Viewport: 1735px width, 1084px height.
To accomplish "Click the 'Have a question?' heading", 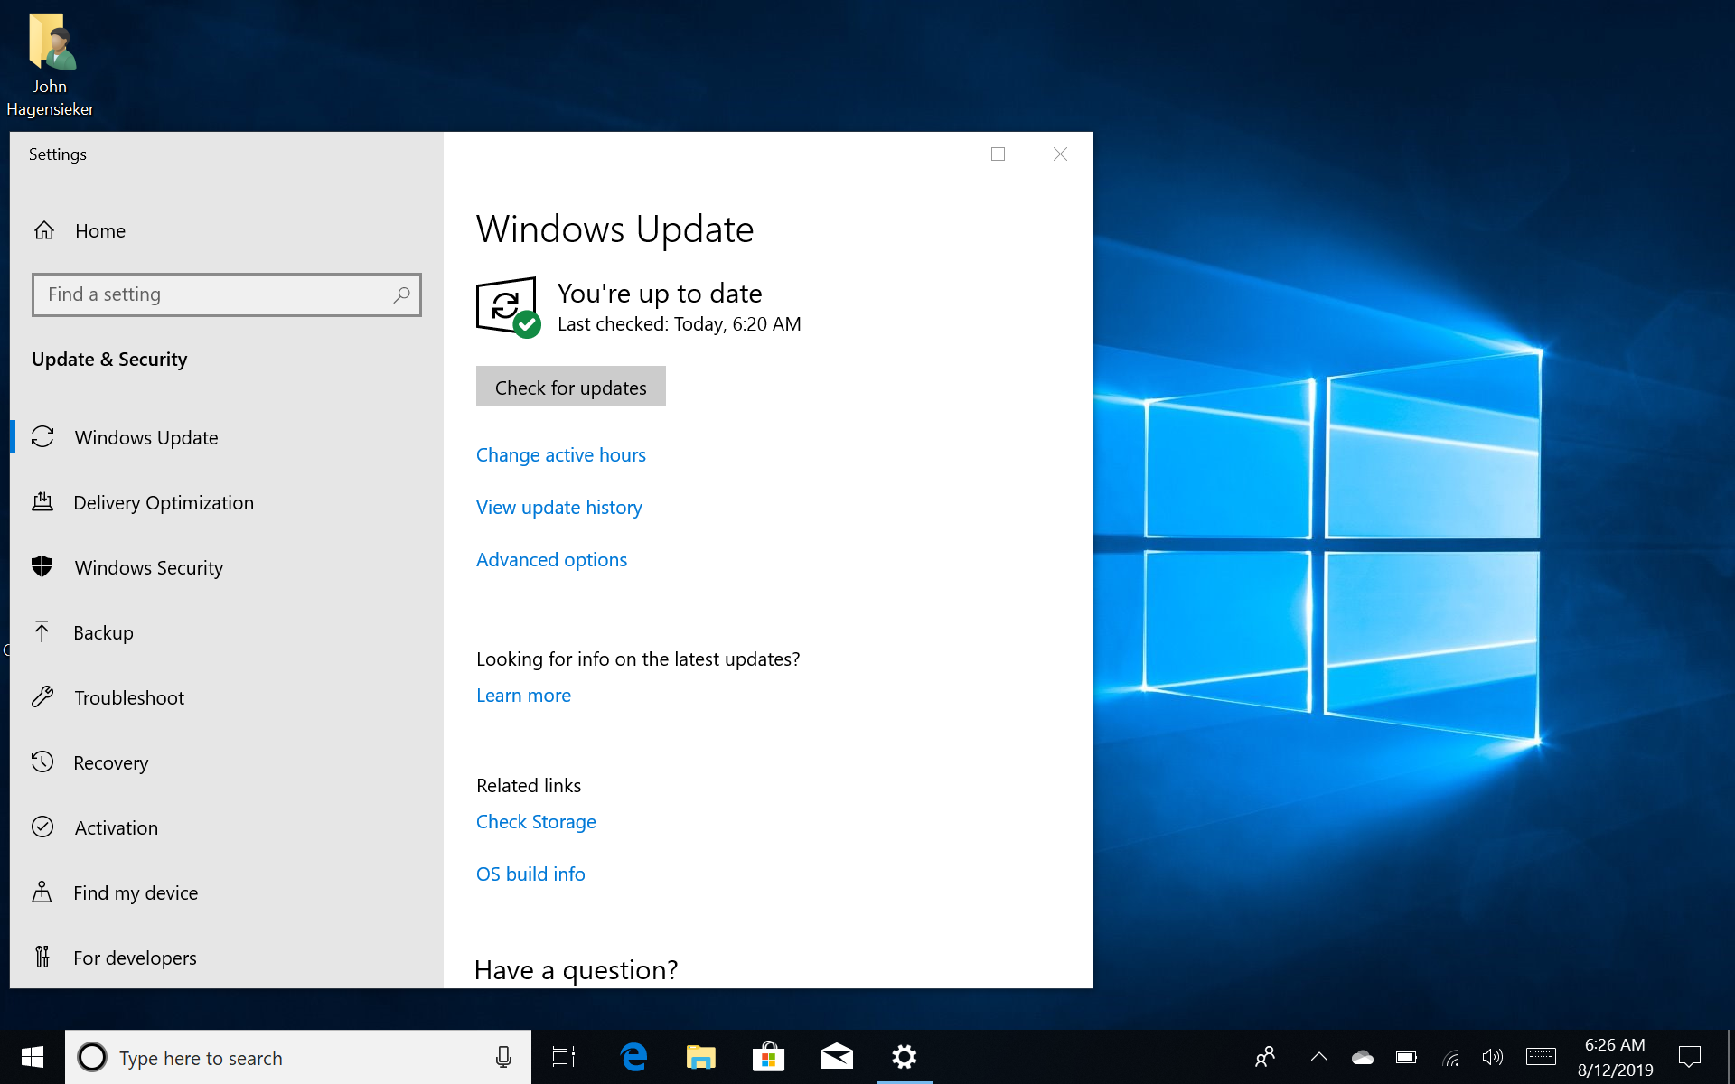I will point(577,970).
